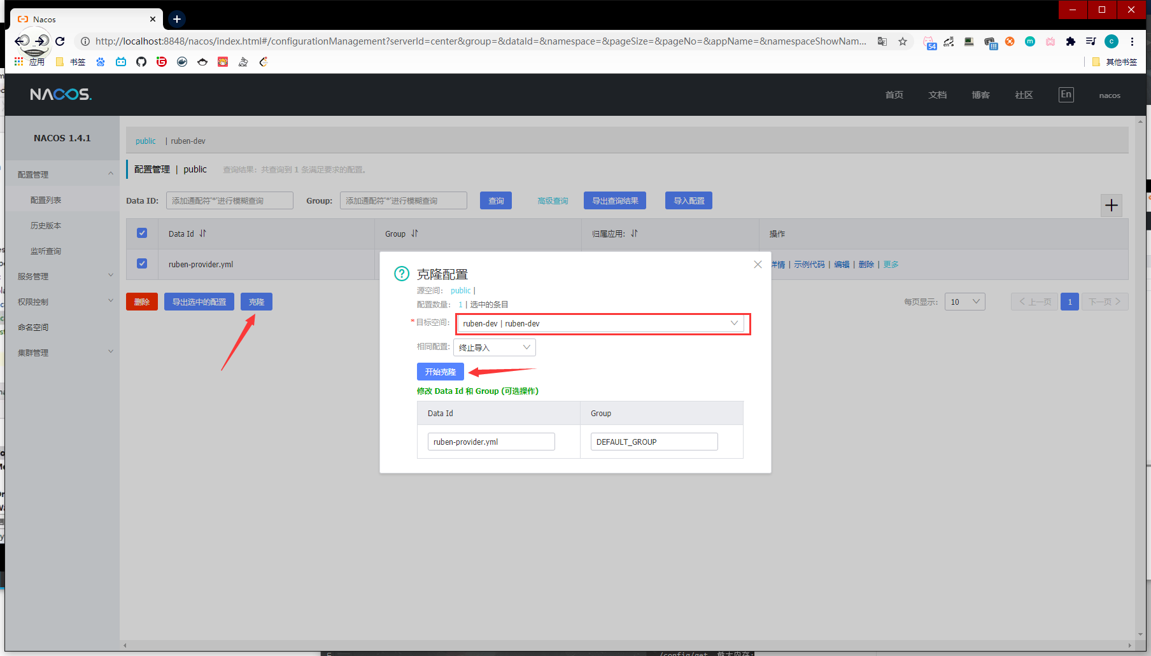Click the browser reload page icon
The image size is (1151, 656).
tap(60, 41)
